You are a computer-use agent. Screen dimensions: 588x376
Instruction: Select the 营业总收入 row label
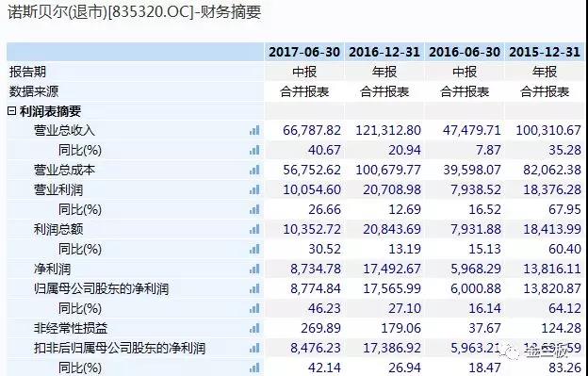click(x=64, y=130)
